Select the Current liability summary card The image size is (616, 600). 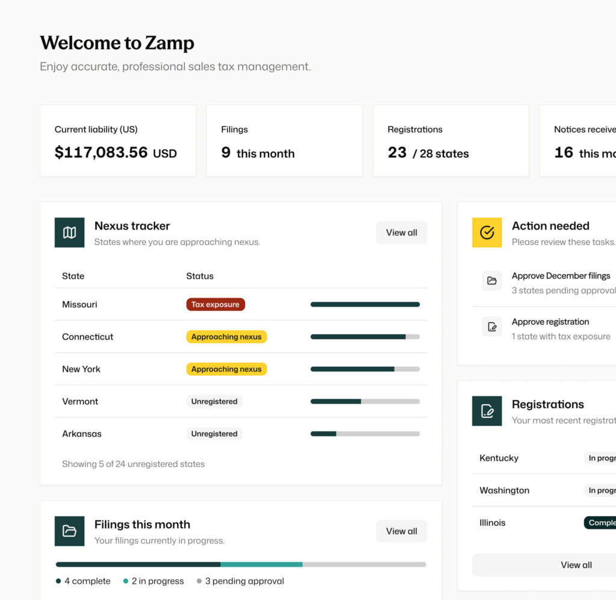(x=118, y=141)
